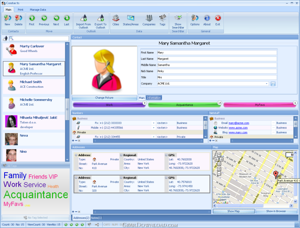Go to First contact
The width and height of the screenshot is (300, 228).
pos(32,20)
